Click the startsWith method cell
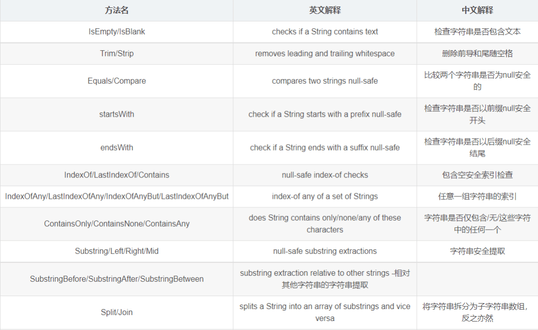 pos(117,114)
